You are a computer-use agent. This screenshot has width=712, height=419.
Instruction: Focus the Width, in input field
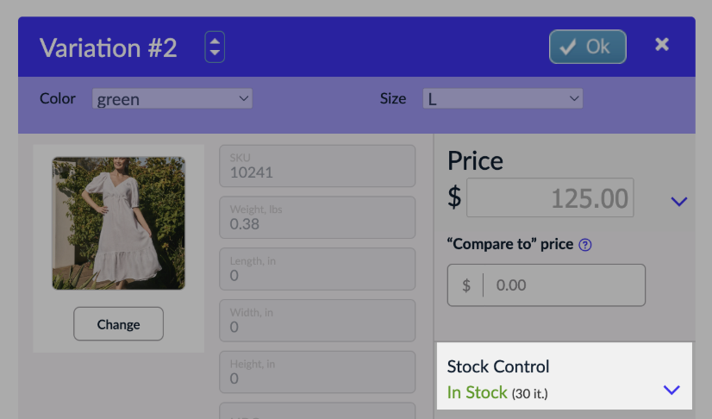point(317,321)
